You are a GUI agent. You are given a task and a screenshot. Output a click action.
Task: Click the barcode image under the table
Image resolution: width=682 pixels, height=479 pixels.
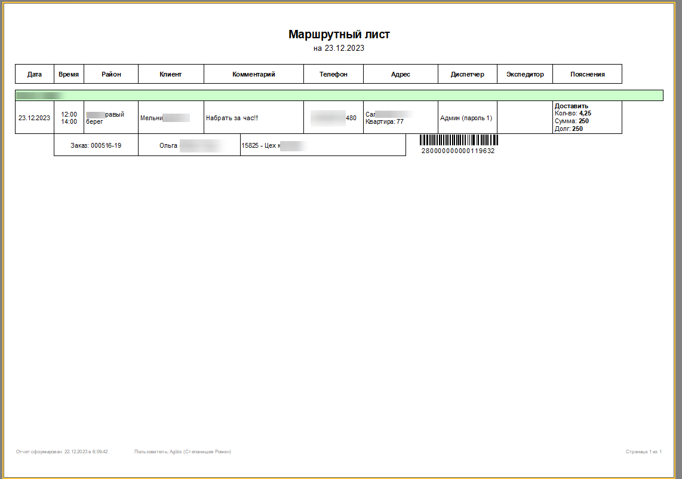[458, 140]
